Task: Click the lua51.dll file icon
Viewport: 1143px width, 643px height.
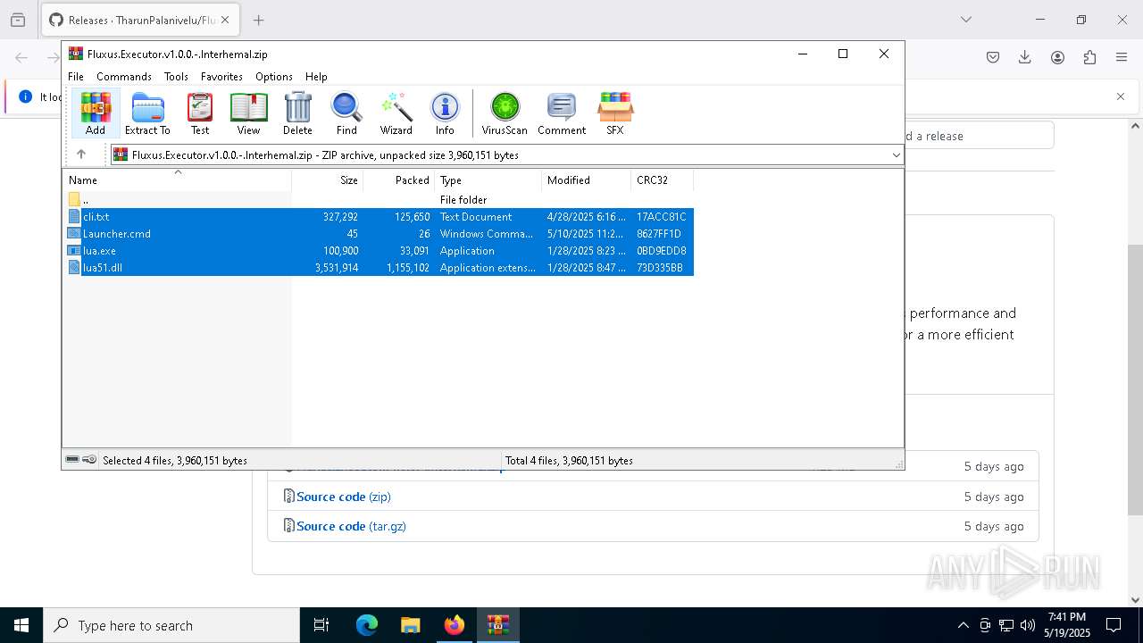Action: 74,268
